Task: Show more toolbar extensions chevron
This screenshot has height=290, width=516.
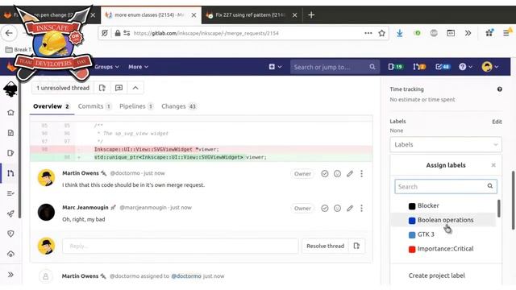Action: (468, 33)
